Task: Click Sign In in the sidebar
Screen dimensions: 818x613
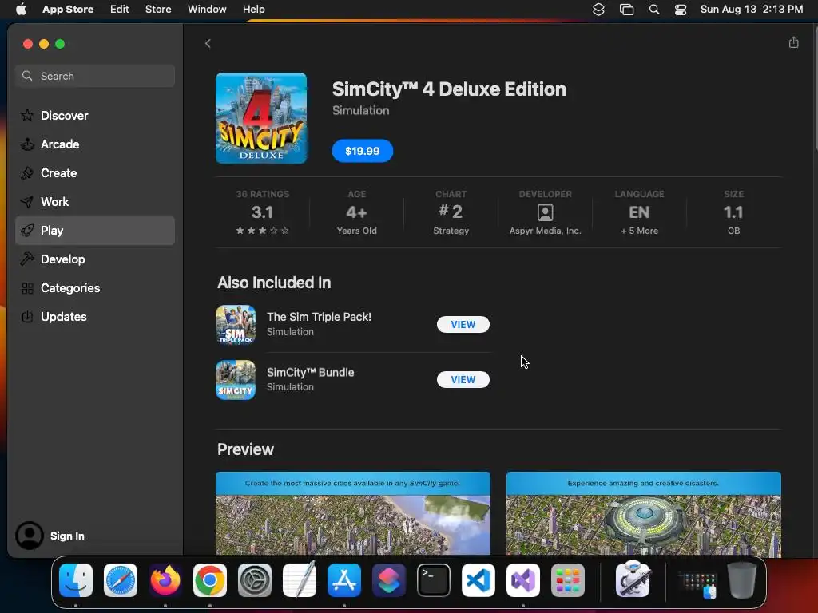Action: pos(67,536)
